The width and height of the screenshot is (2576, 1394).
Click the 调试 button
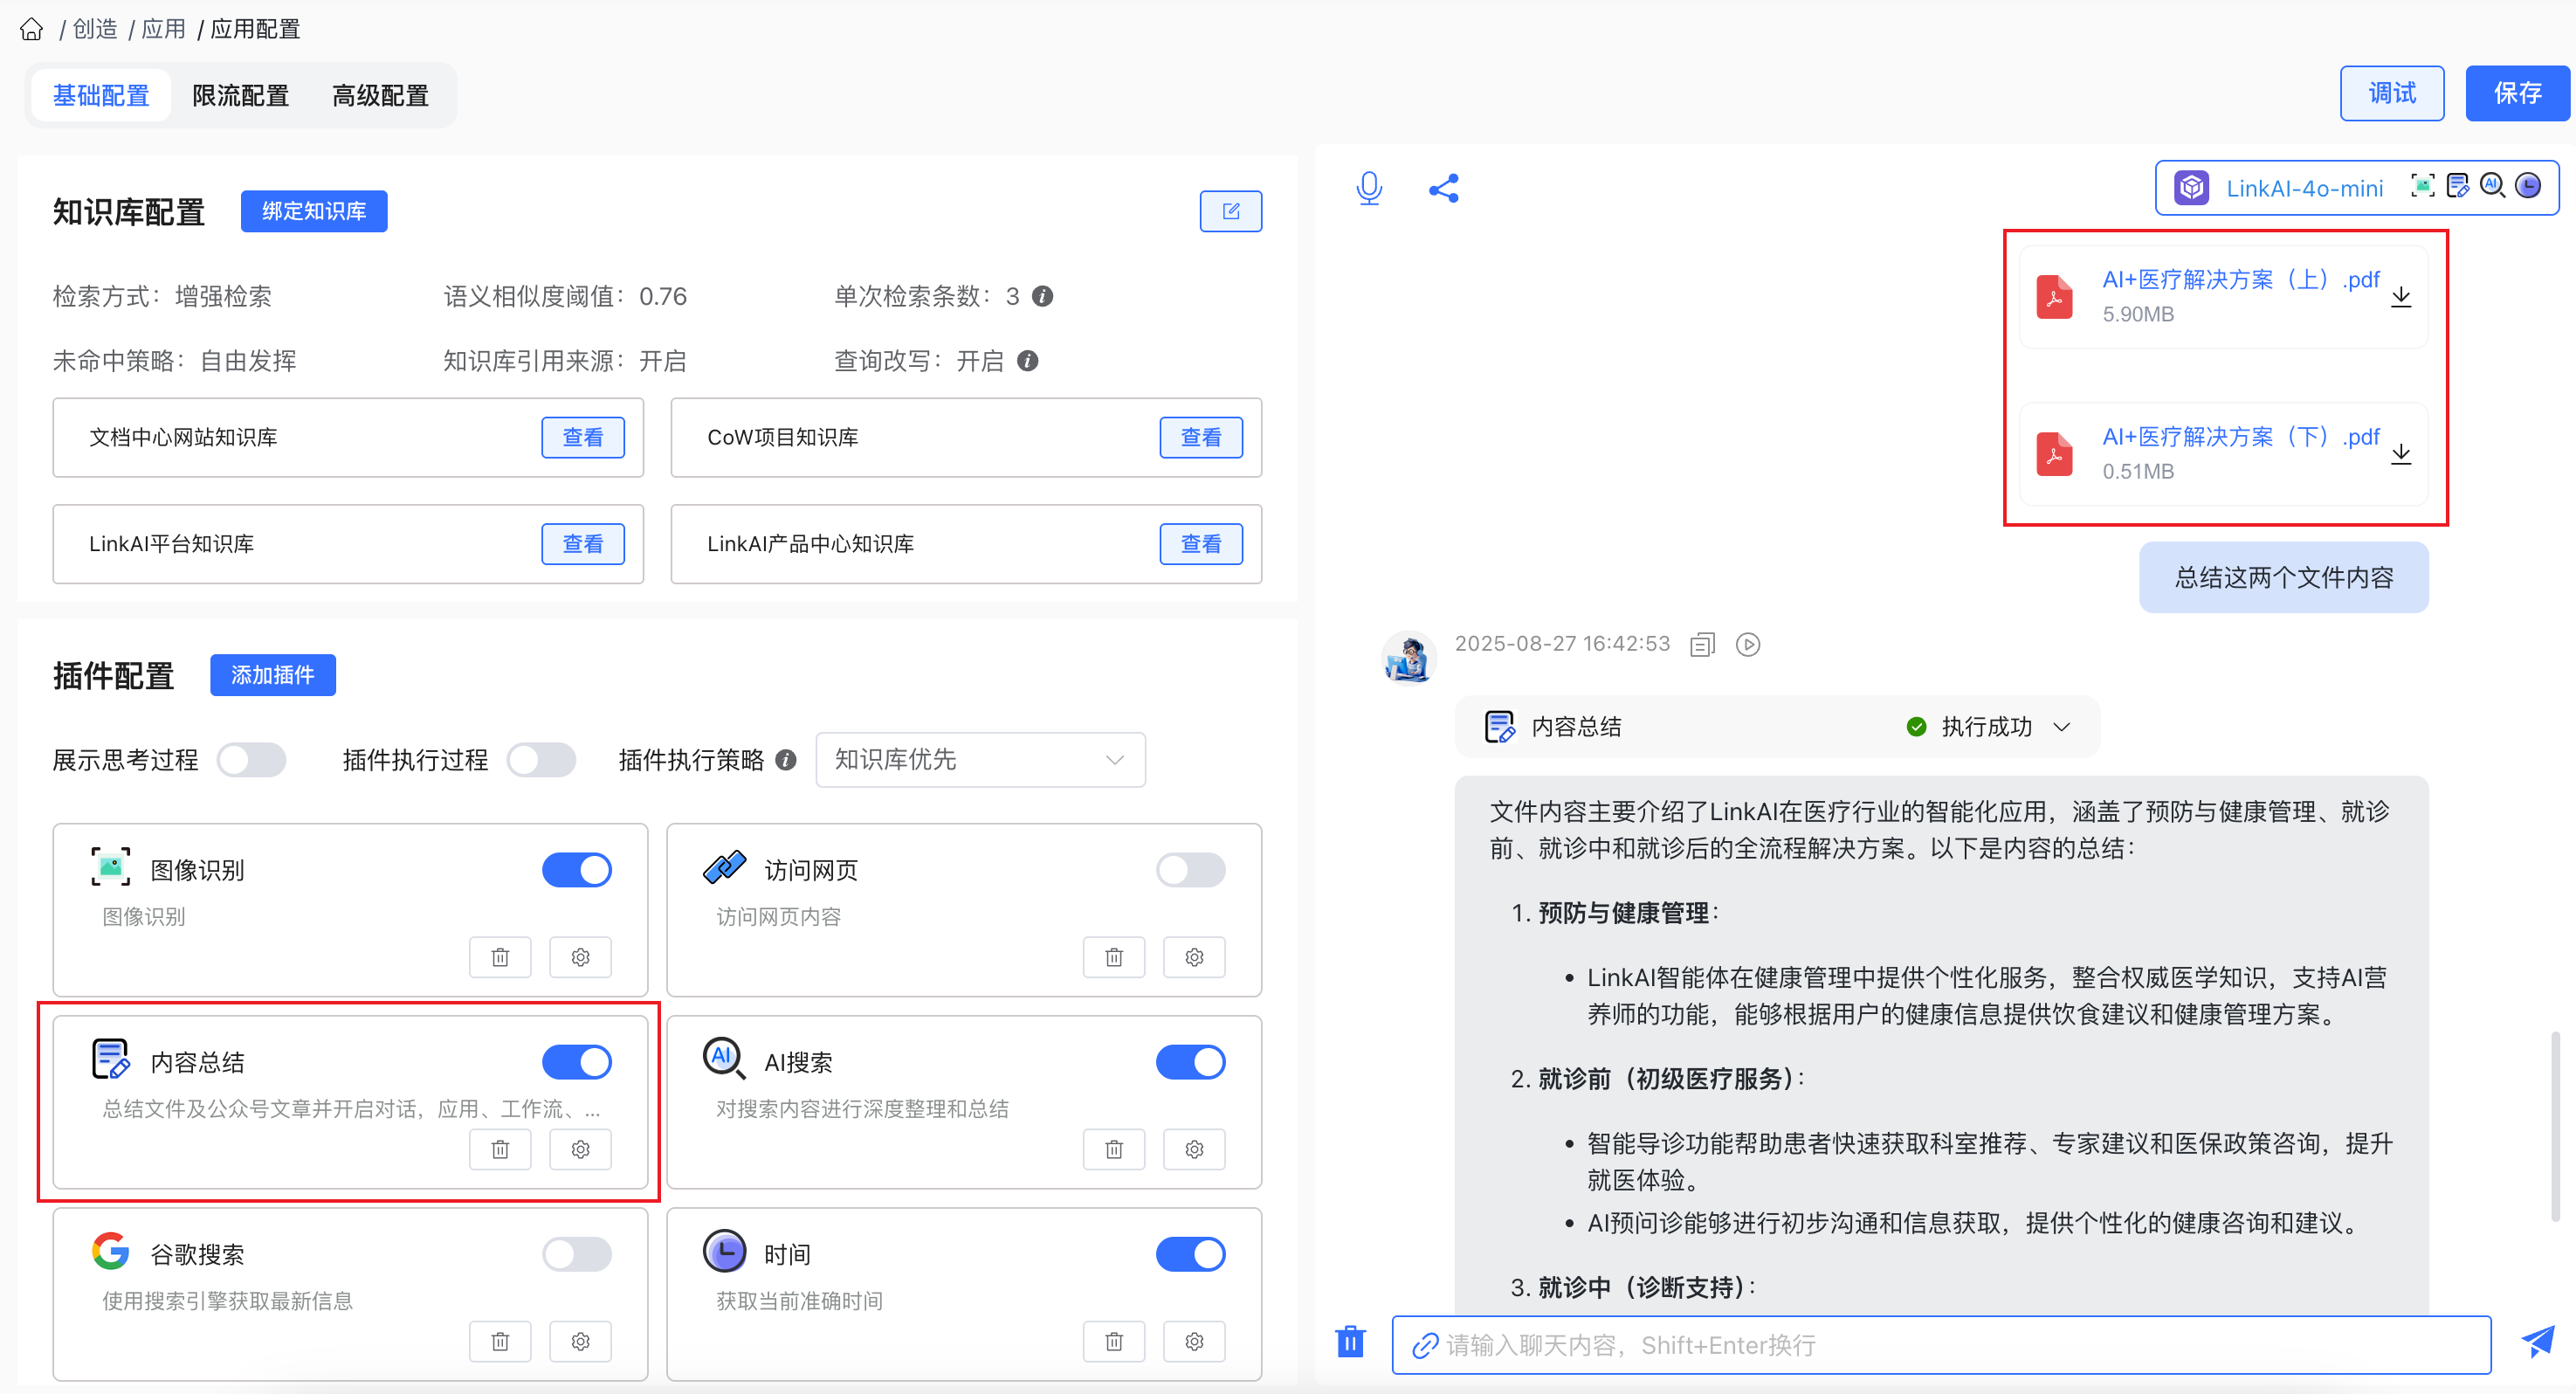click(x=2392, y=94)
